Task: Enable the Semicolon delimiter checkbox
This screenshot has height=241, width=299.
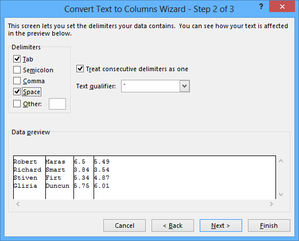Action: click(17, 70)
